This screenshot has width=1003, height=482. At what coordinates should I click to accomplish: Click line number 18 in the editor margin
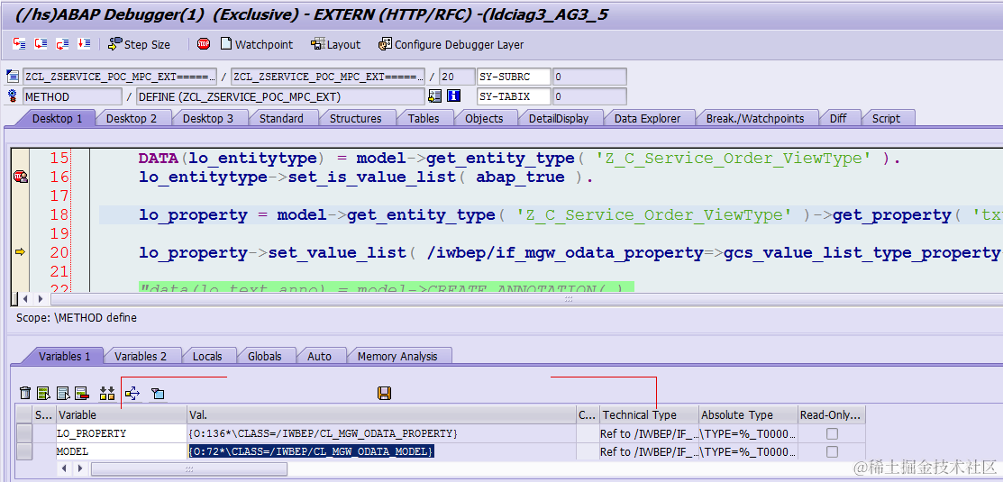point(59,214)
